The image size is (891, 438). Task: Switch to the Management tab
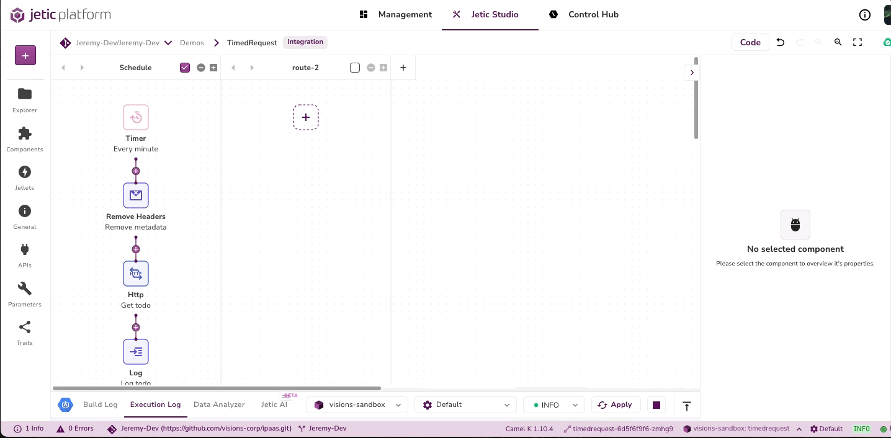click(396, 14)
